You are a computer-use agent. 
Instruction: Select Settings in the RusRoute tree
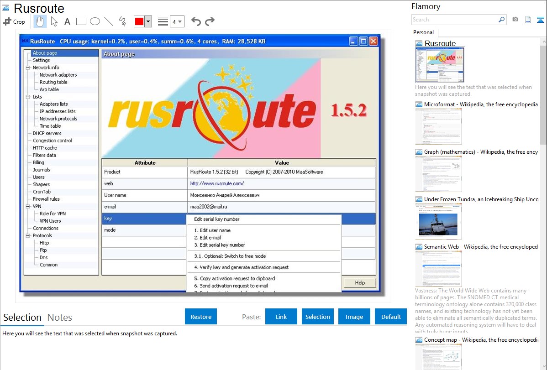[x=41, y=60]
